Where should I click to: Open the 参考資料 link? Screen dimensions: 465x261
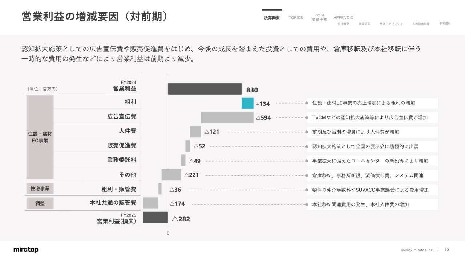(x=445, y=24)
